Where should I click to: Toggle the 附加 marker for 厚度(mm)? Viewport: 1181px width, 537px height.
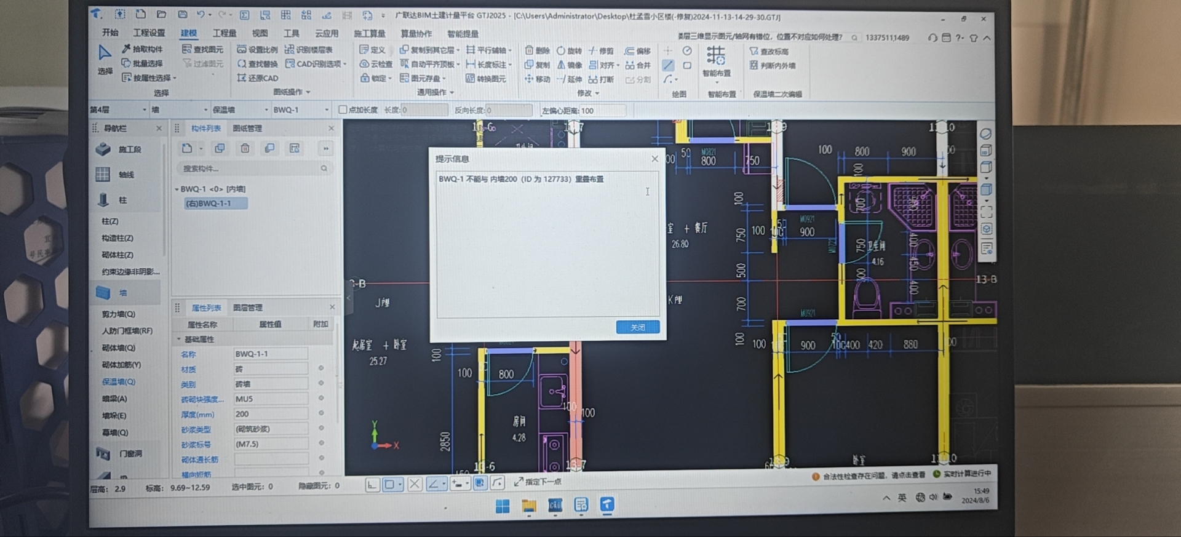point(321,413)
